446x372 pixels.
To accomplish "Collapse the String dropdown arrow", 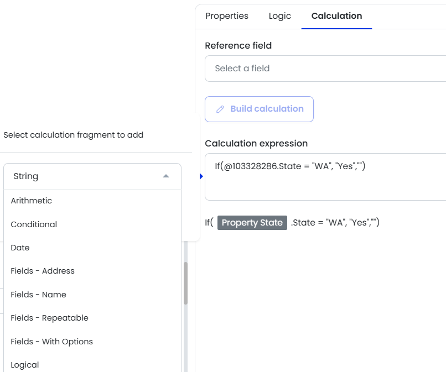I will (x=166, y=176).
